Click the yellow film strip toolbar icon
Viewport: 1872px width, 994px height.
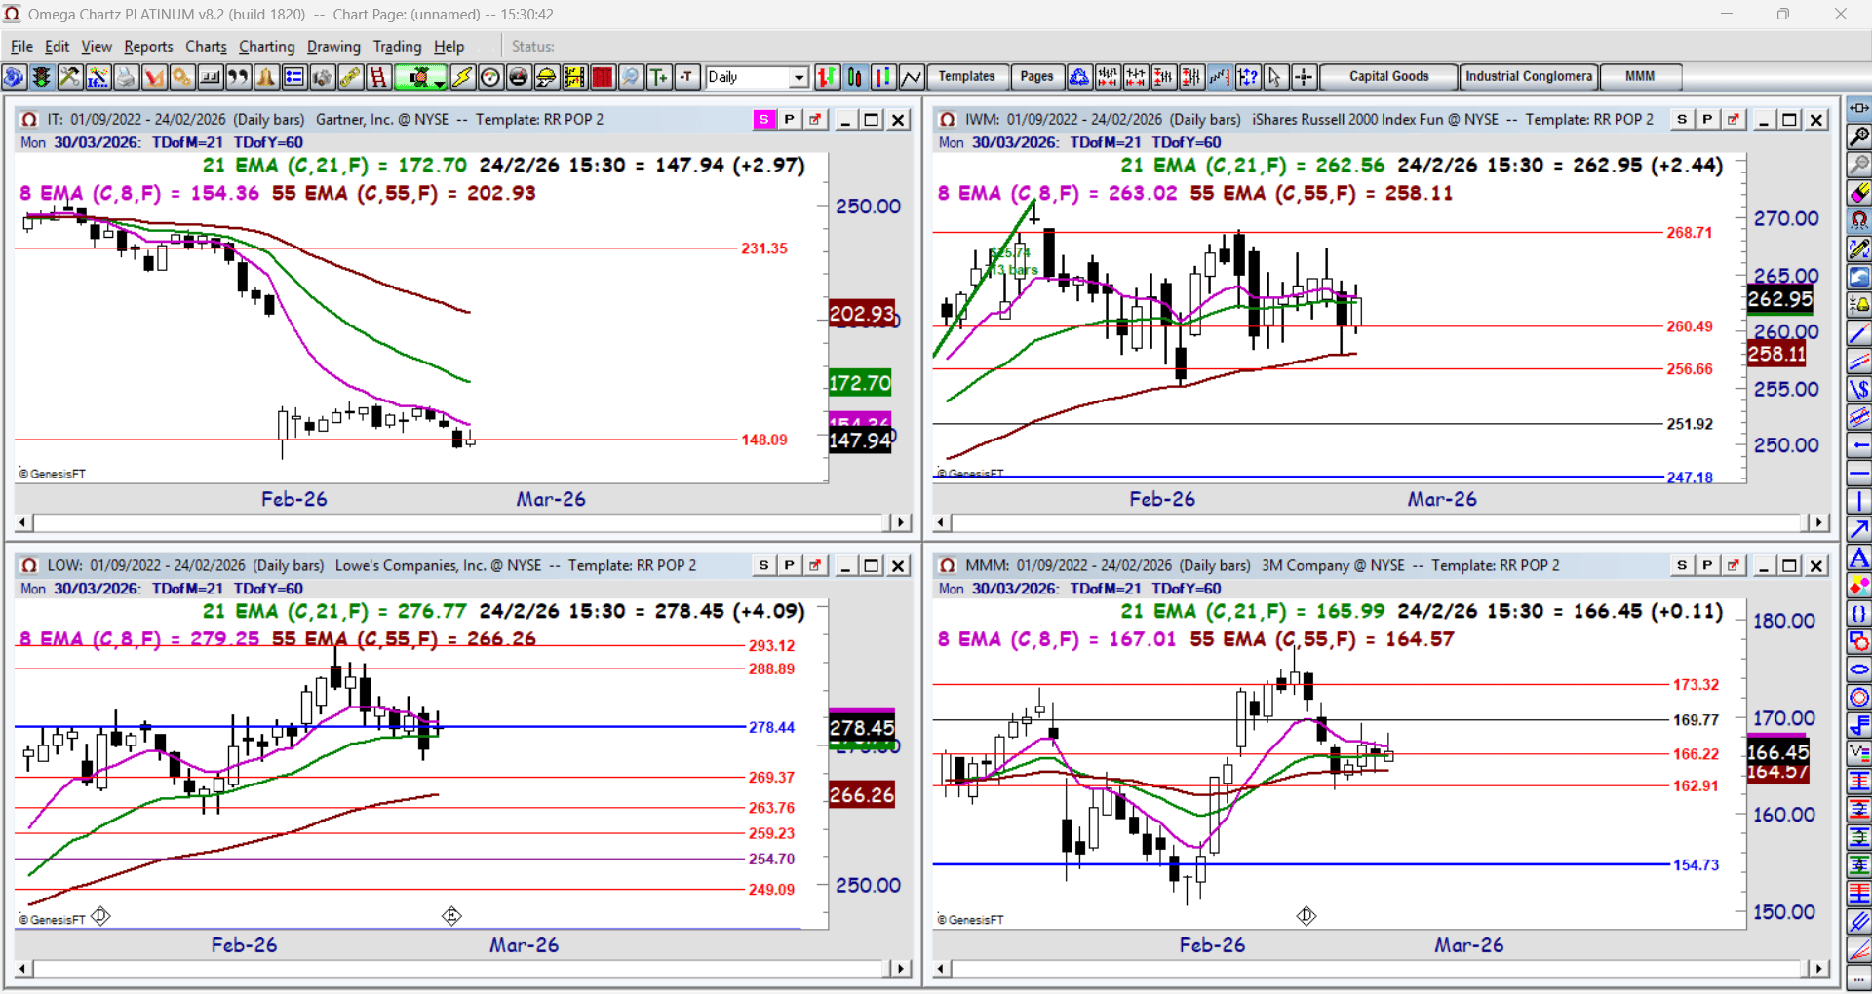(x=574, y=77)
